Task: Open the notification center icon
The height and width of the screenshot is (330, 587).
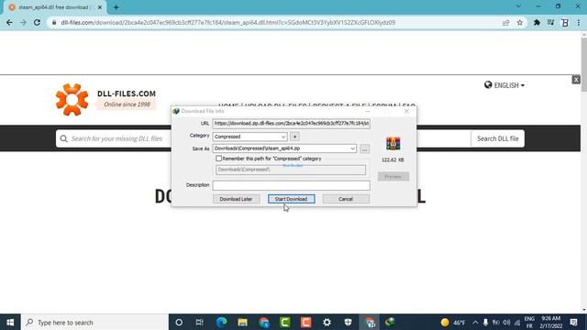Action: tap(573, 322)
